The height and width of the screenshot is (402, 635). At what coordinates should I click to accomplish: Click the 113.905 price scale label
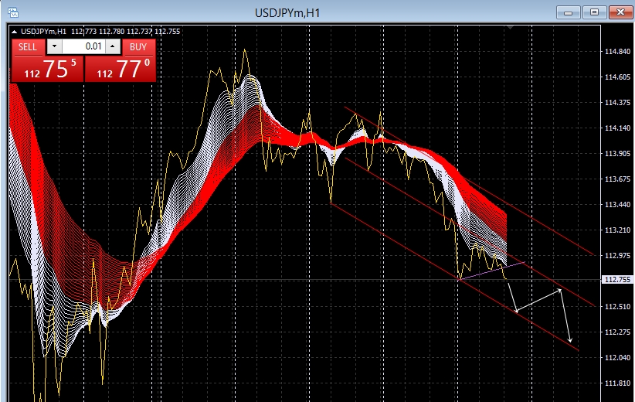pyautogui.click(x=617, y=154)
